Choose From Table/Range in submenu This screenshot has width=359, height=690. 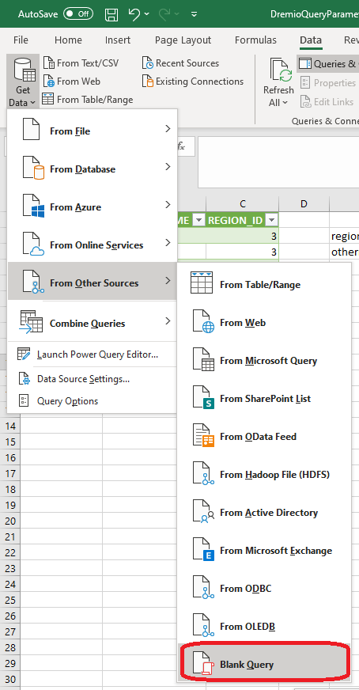[264, 285]
